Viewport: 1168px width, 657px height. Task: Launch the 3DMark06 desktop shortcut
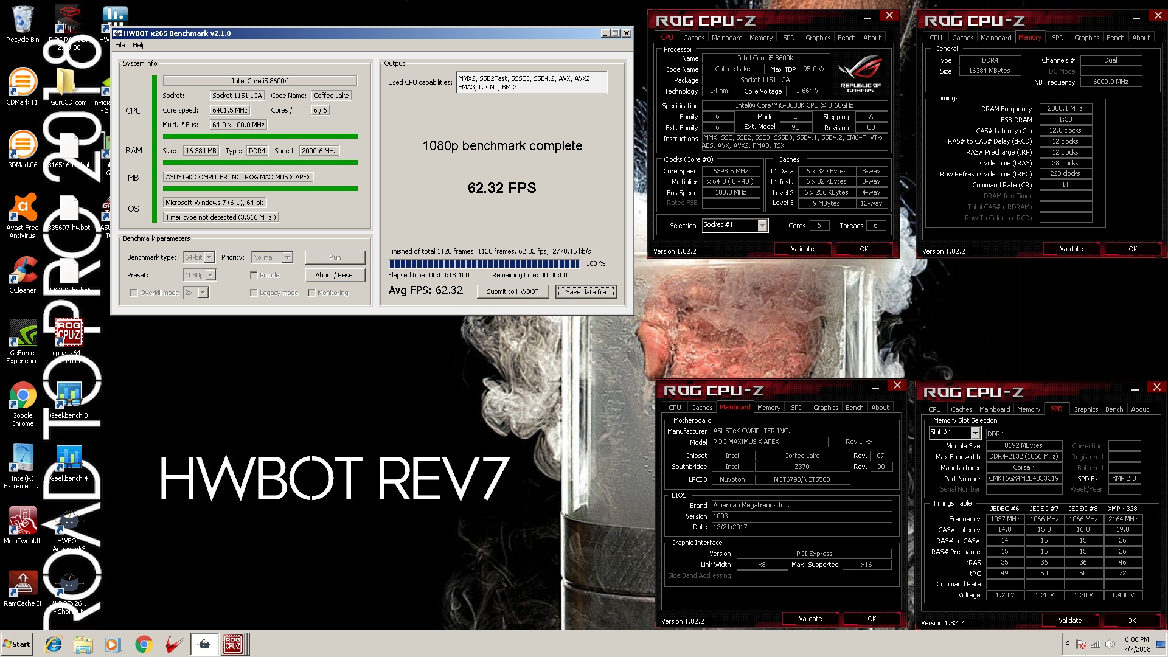(x=23, y=149)
